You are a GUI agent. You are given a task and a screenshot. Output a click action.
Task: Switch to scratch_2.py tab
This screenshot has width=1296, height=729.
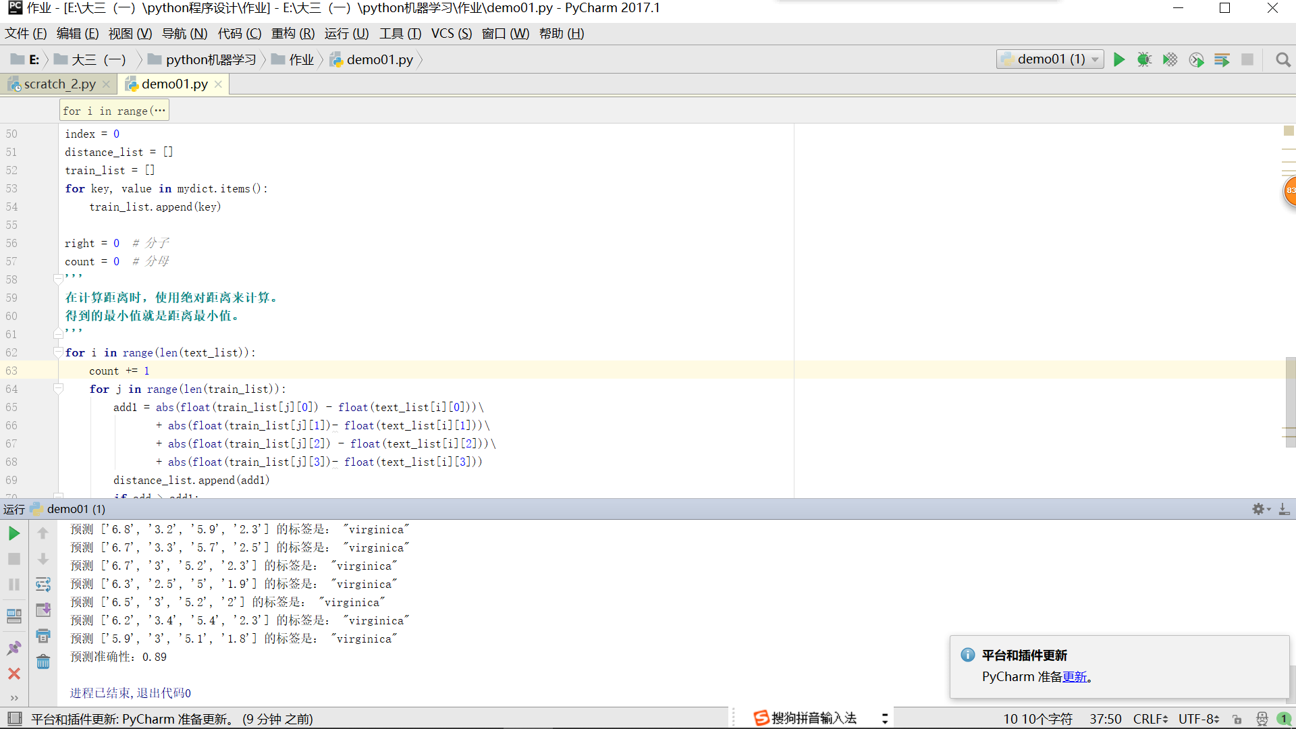tap(59, 84)
